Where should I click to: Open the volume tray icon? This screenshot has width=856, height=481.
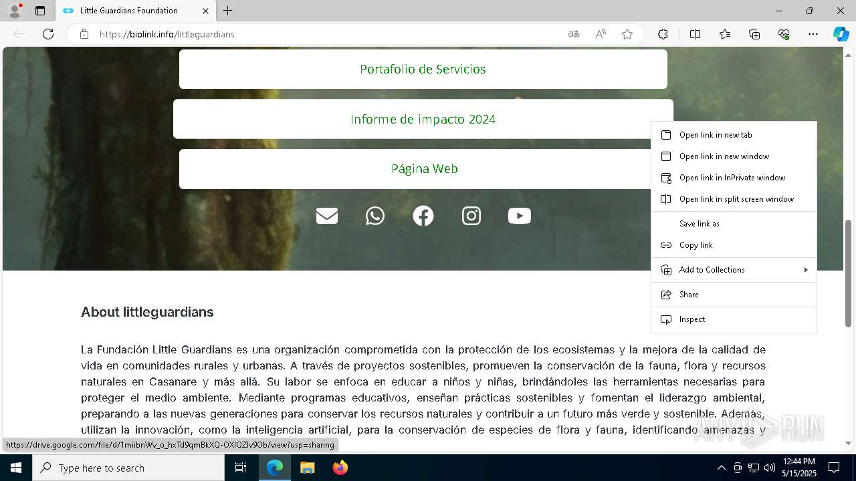point(770,468)
